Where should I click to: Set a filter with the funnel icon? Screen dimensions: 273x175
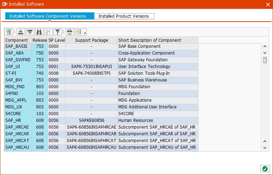pos(58,32)
